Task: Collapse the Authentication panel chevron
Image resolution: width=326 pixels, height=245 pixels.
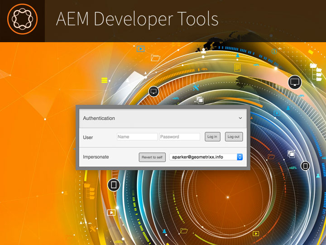Action: pos(240,118)
